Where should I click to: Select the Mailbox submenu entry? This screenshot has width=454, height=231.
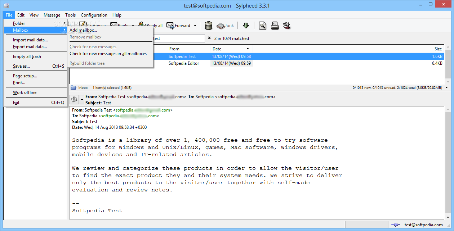click(36, 30)
